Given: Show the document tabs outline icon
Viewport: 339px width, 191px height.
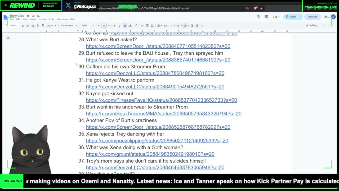Looking at the screenshot, I should [x=8, y=38].
